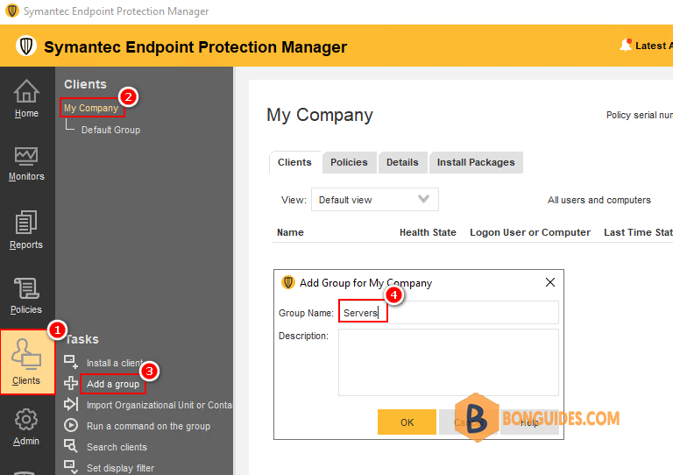Switch to the Details tab
The height and width of the screenshot is (475, 673).
pos(402,162)
